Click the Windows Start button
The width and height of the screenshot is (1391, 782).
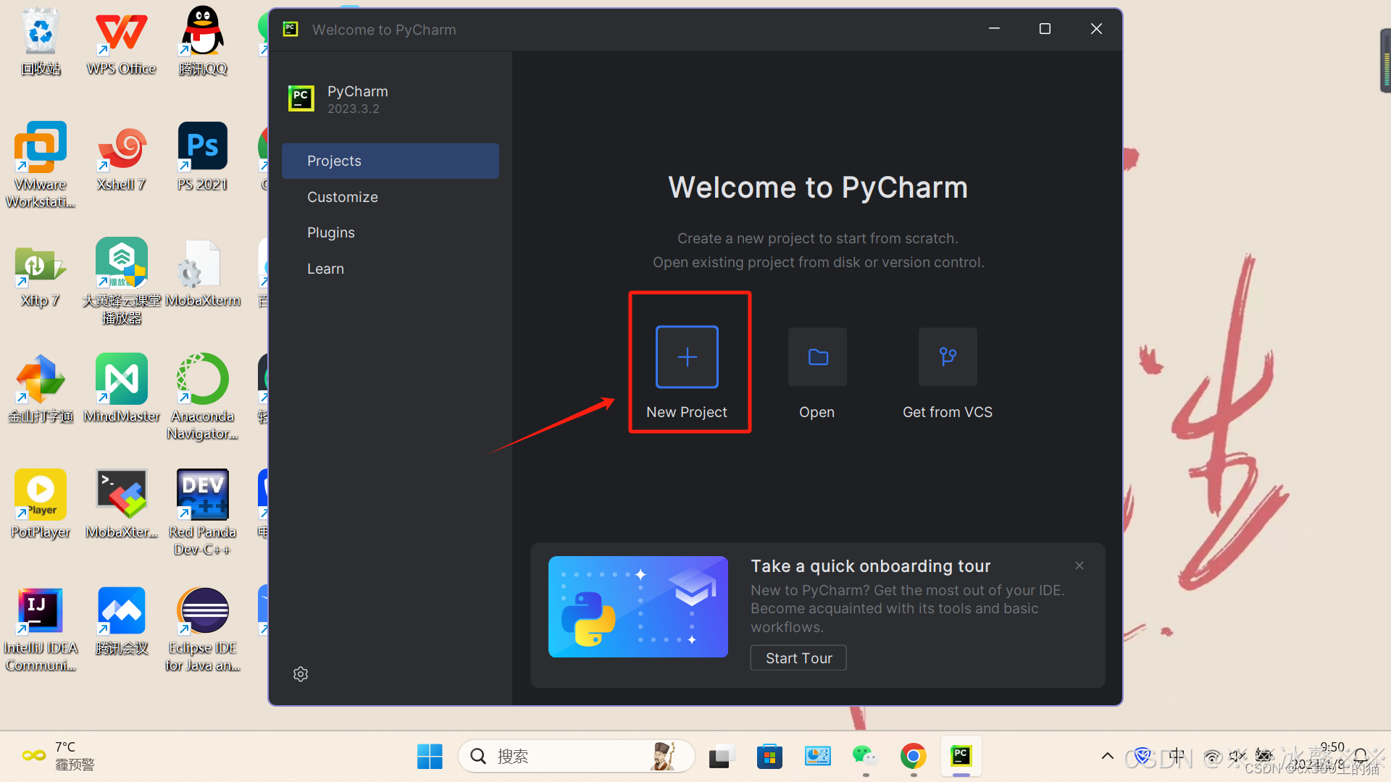point(430,757)
